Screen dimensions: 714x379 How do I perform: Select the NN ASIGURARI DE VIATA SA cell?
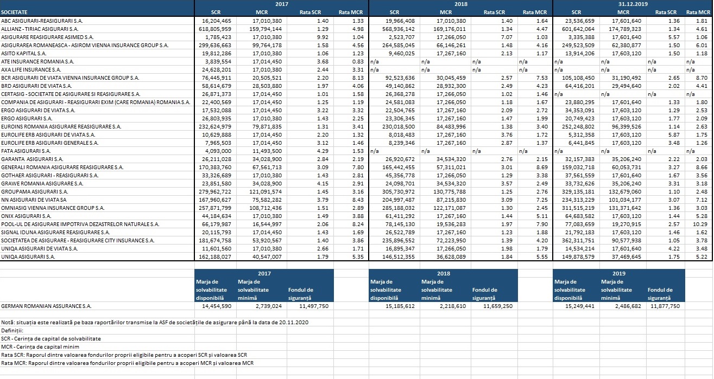point(35,200)
